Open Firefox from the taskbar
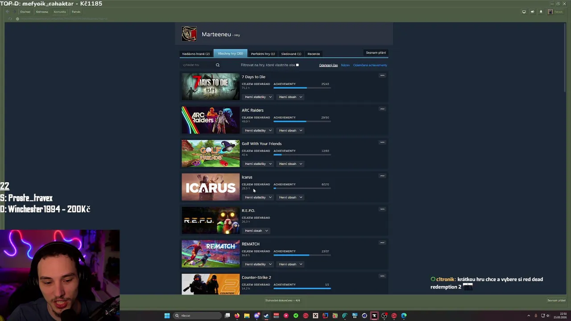Viewport: 571px width, 321px height. tap(237, 316)
